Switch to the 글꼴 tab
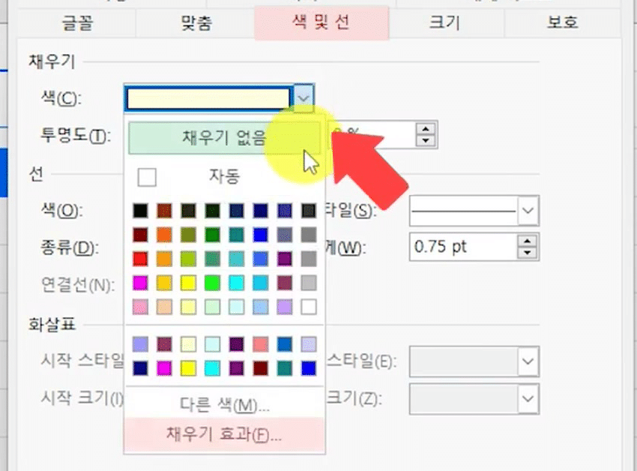Screen dimensions: 637x471 coord(77,22)
